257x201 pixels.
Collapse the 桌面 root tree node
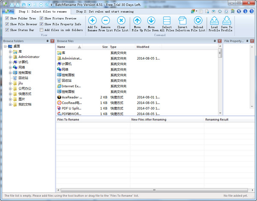(x=5, y=46)
